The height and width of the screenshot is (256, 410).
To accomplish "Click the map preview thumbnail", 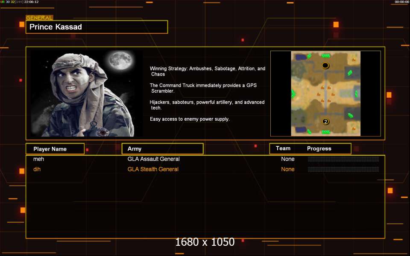I will coord(325,93).
